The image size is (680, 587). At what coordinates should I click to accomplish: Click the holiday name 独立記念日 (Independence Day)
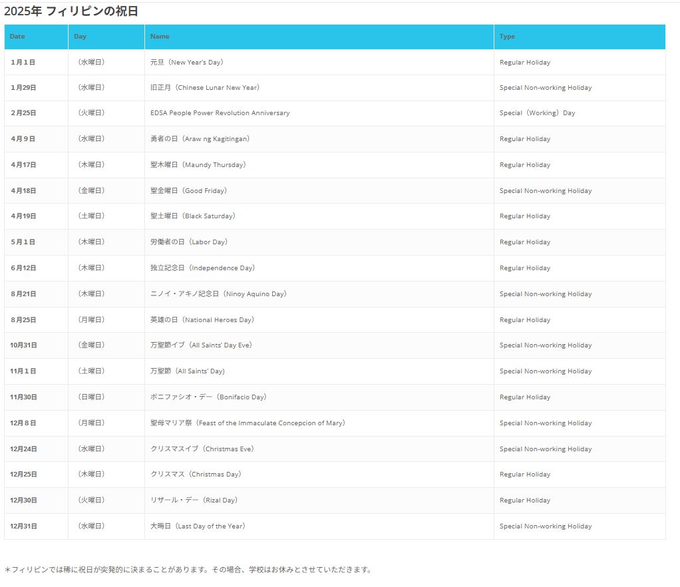coord(202,268)
